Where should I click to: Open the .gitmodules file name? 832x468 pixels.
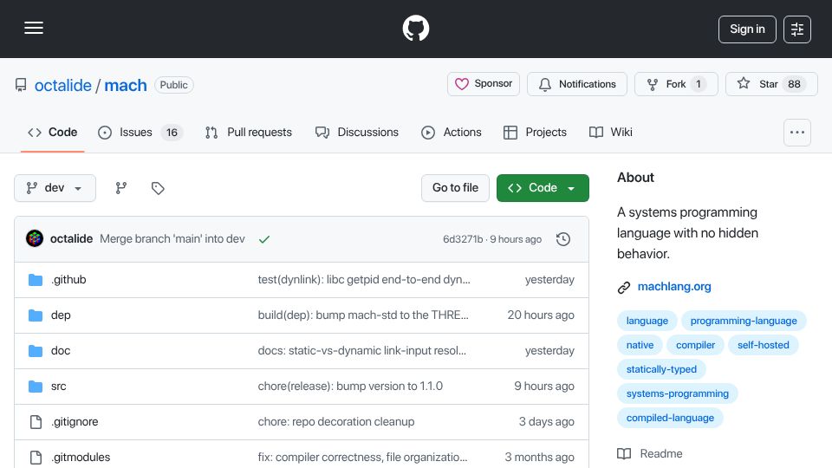tap(81, 458)
